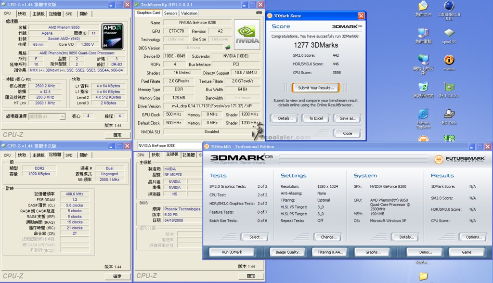Click the Core Speed 2500.2 MHz field
493x283 pixels.
[x=45, y=86]
